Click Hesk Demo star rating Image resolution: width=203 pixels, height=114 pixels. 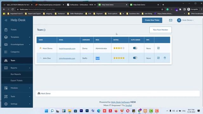(119, 48)
